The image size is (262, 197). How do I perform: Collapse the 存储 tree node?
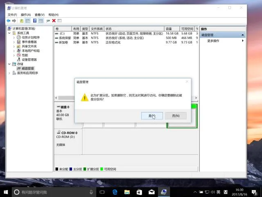9,64
